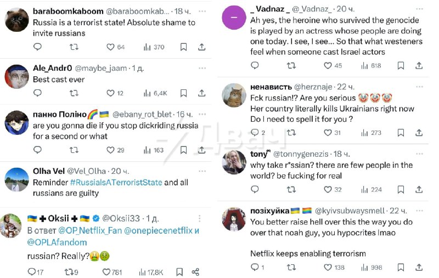Image resolution: width=439 pixels, height=278 pixels.
Task: Retweet the tony tweet by @tonnygenezis
Action: coord(291,189)
